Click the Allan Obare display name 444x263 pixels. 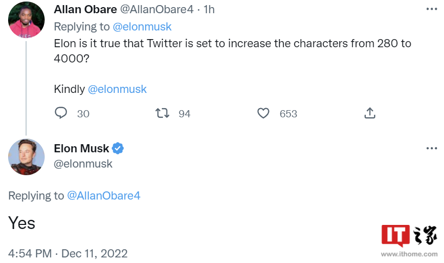point(85,10)
